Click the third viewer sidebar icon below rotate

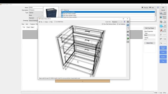coord(128,28)
